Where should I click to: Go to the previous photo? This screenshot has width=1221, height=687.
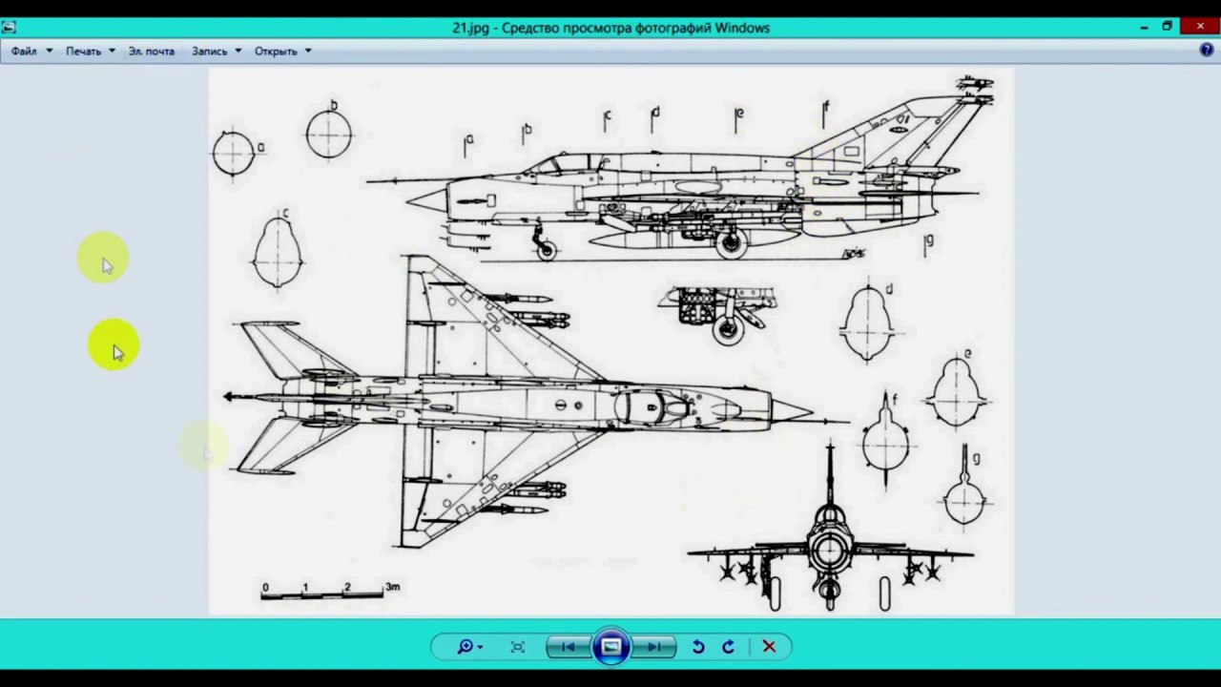point(569,647)
